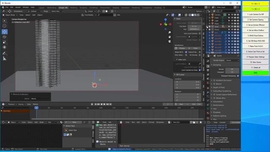Jump to the timeline end frame

pos(111,104)
